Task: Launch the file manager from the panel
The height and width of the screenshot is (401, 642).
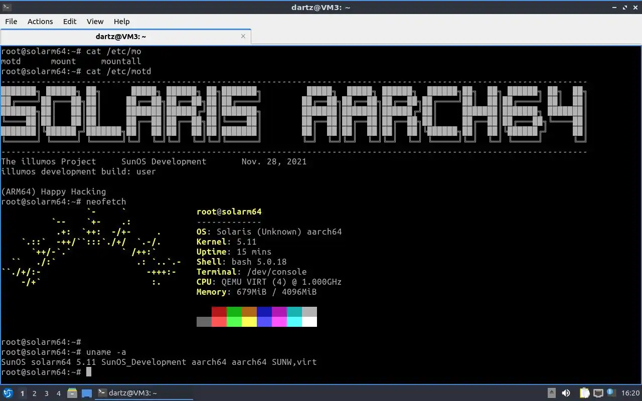Action: click(72, 393)
